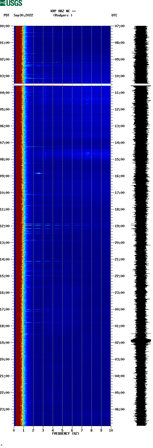153x448 pixels.
Task: Click the 16:00 UTC time label
Action: pos(120,176)
